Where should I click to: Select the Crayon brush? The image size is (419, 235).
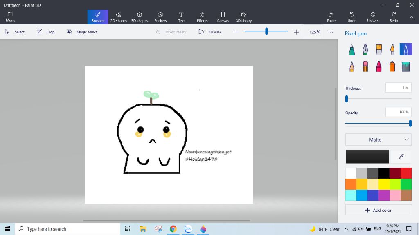point(379,66)
